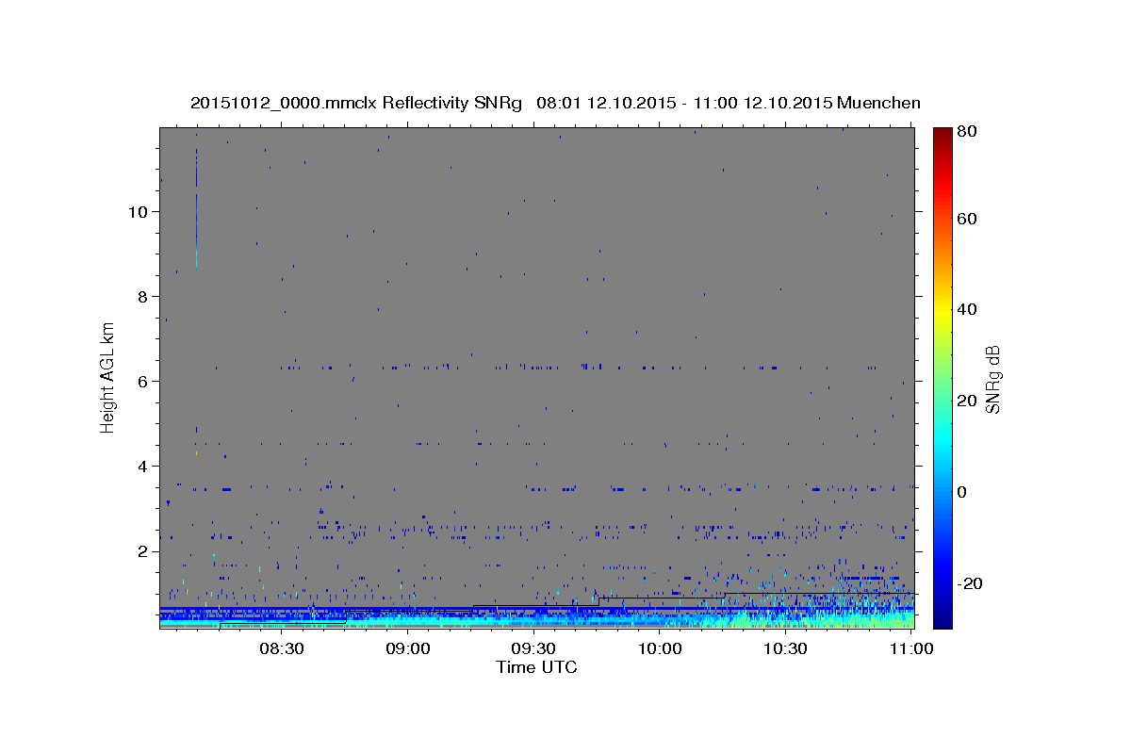Click the 'Height AGL km' axis label

tap(108, 378)
